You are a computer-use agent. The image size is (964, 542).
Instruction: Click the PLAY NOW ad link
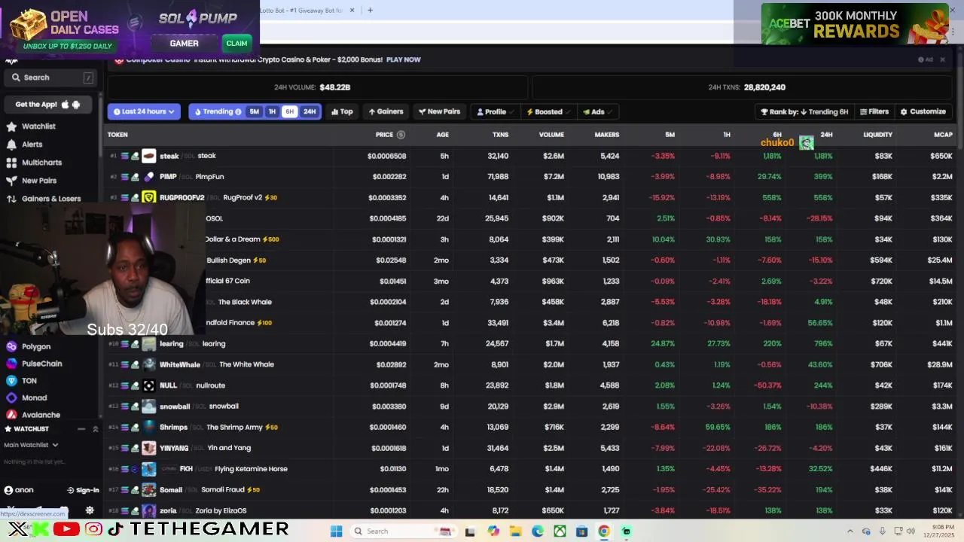[x=403, y=59]
